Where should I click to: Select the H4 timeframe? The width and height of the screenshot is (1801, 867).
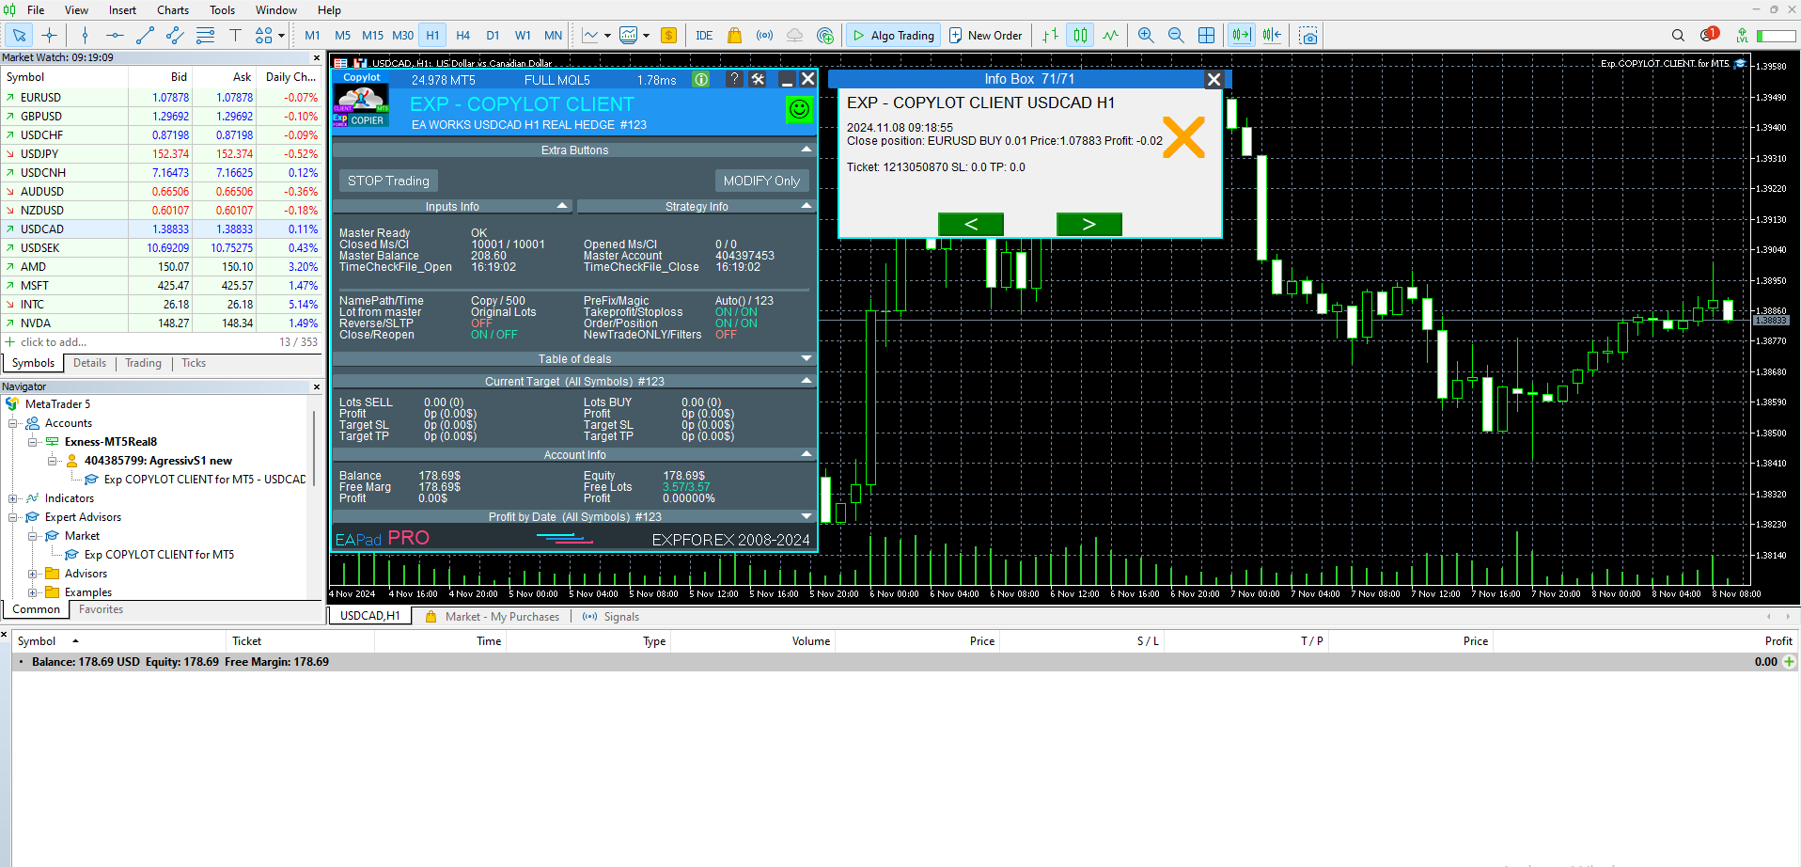463,36
